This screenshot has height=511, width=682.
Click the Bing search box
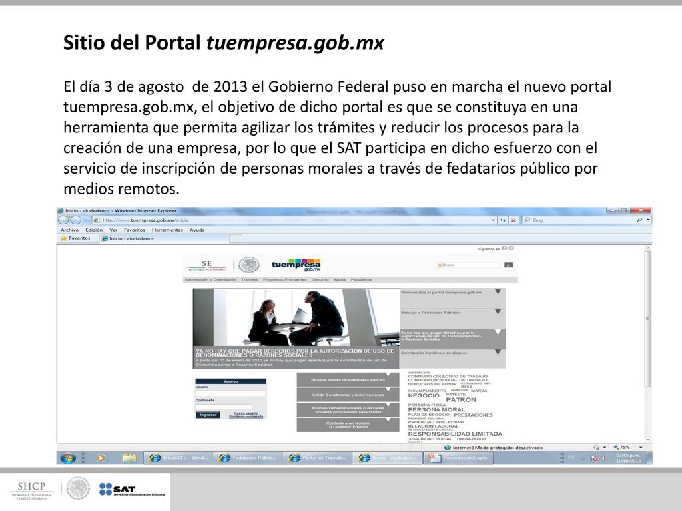pyautogui.click(x=579, y=220)
